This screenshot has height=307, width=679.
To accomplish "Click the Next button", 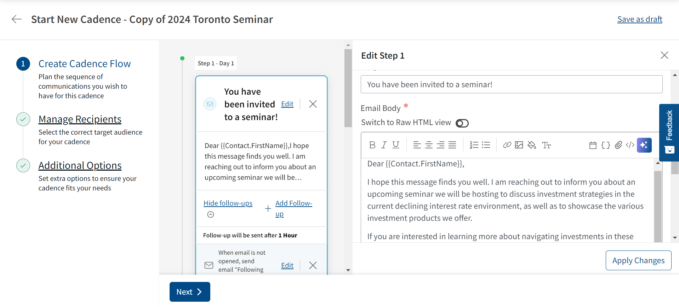I will click(190, 292).
